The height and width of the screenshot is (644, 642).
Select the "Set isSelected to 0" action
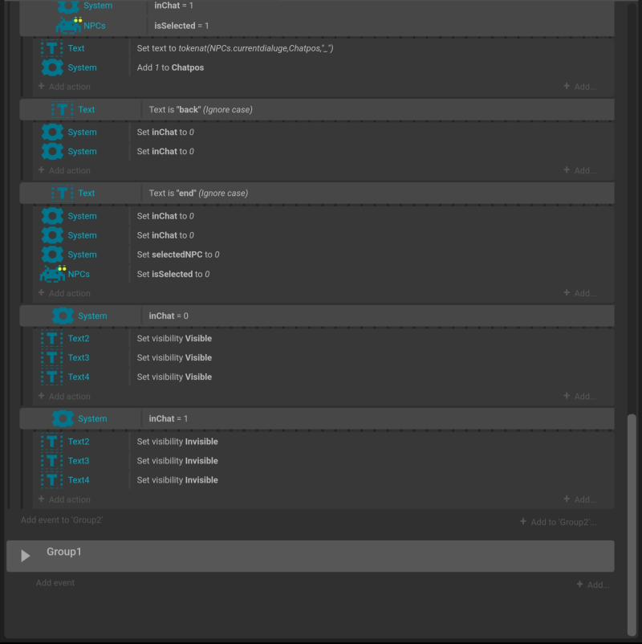point(173,274)
